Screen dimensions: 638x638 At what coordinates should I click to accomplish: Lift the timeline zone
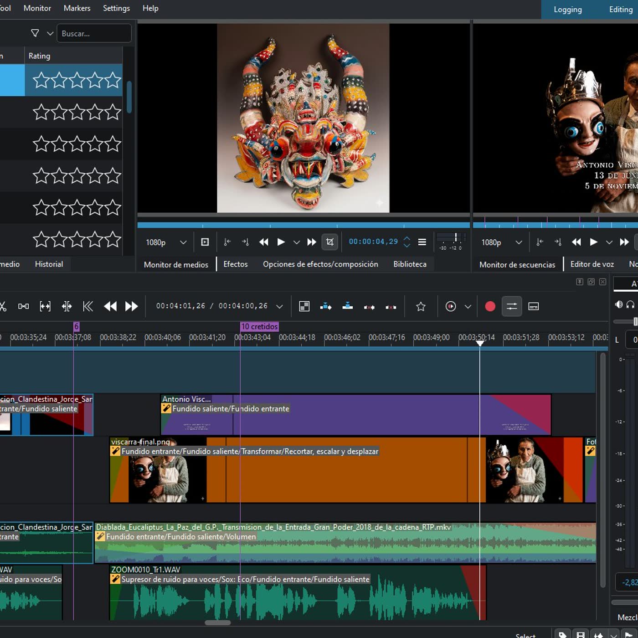point(391,307)
